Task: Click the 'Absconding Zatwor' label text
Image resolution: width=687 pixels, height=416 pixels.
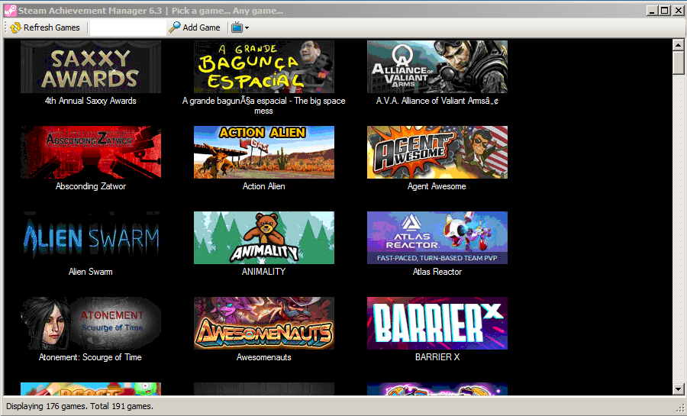Action: click(x=91, y=186)
